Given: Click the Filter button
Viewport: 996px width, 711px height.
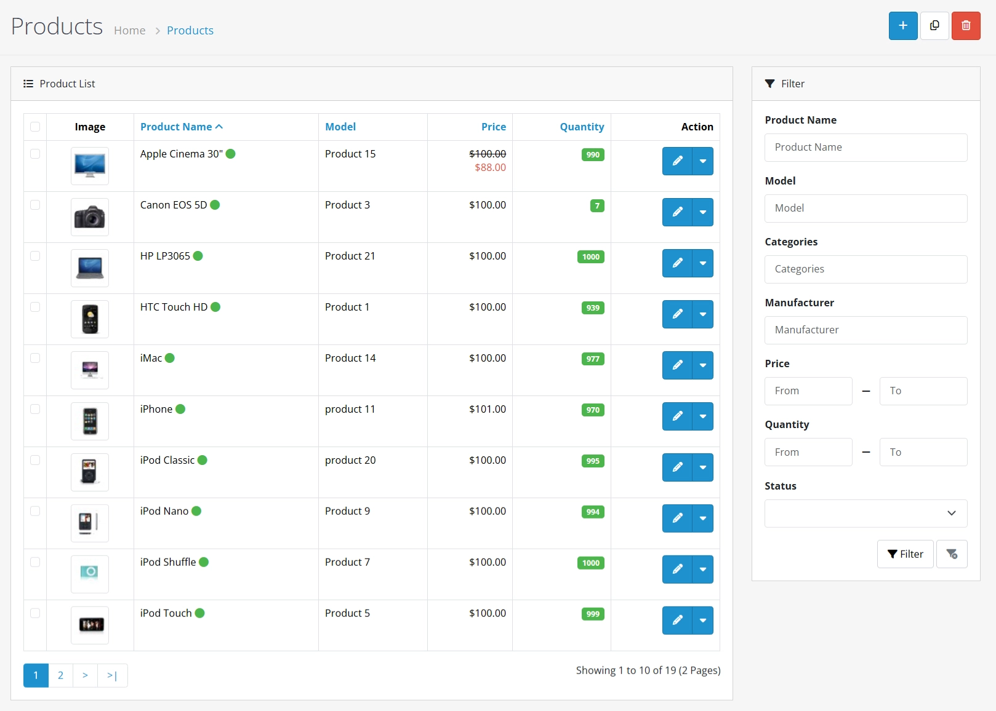Looking at the screenshot, I should [905, 554].
